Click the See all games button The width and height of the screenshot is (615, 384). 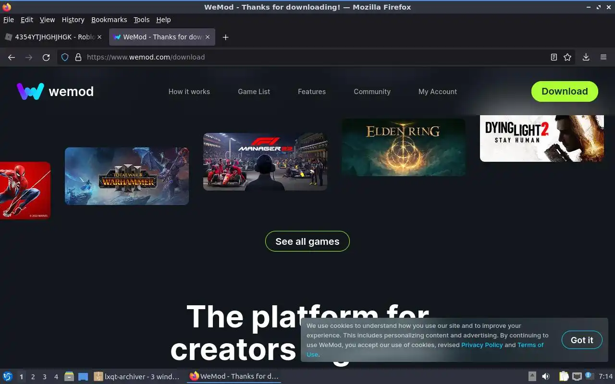point(307,241)
